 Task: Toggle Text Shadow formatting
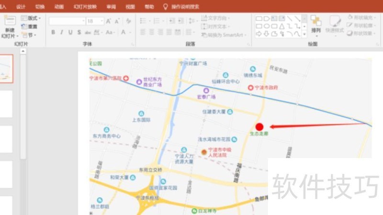point(79,32)
